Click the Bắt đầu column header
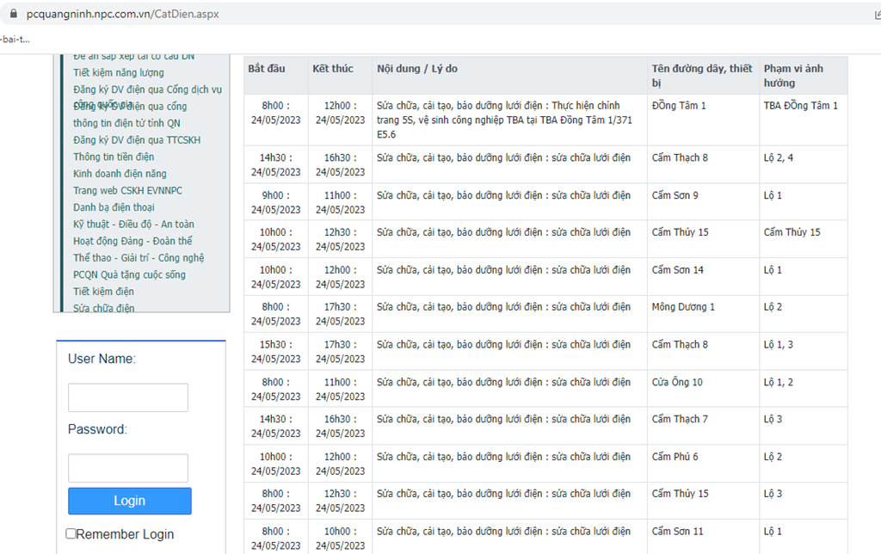The image size is (881, 554). coord(267,69)
